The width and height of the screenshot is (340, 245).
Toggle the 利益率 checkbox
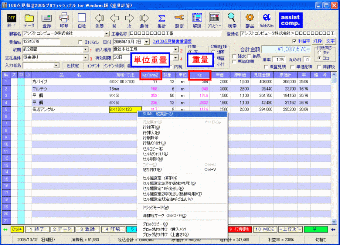pyautogui.click(x=294, y=41)
